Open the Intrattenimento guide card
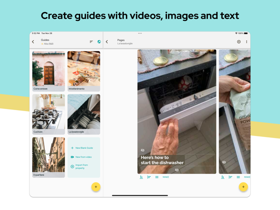This screenshot has height=210, width=280. coord(84,71)
